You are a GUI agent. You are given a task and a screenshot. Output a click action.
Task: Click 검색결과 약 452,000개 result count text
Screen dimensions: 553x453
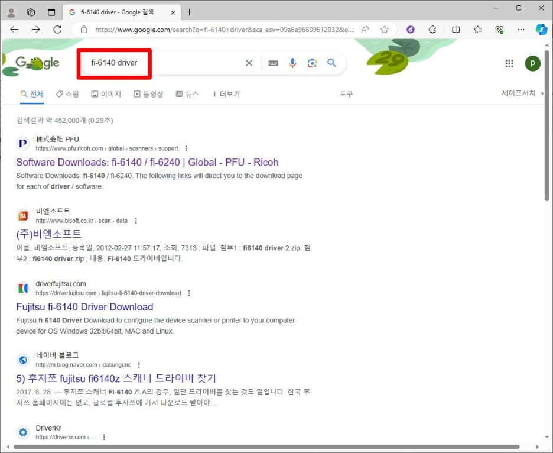pos(64,121)
